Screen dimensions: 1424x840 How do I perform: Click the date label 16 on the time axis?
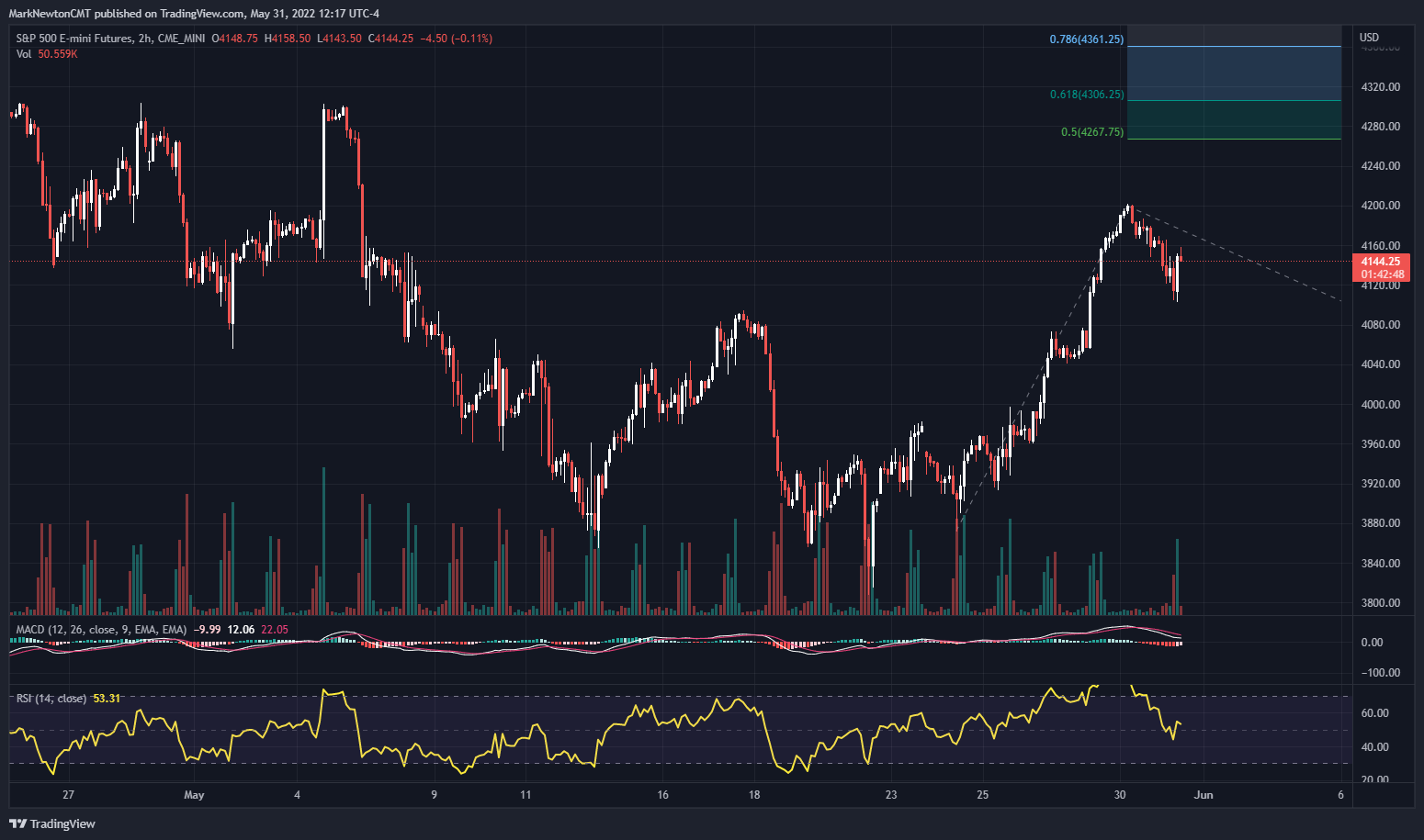662,795
